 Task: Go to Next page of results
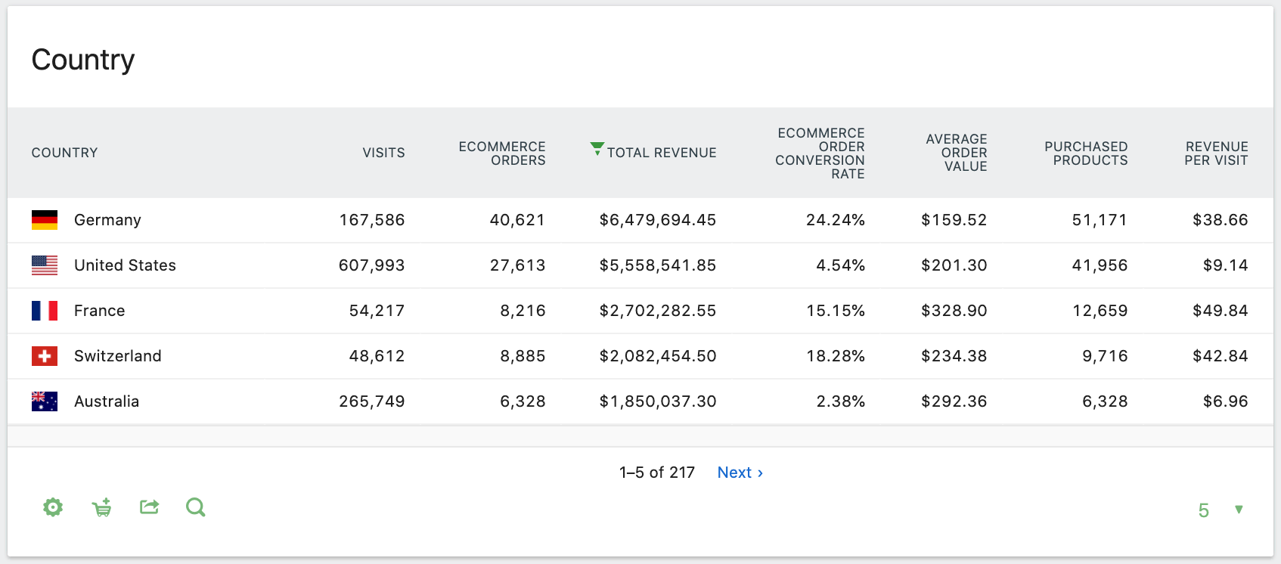click(740, 473)
